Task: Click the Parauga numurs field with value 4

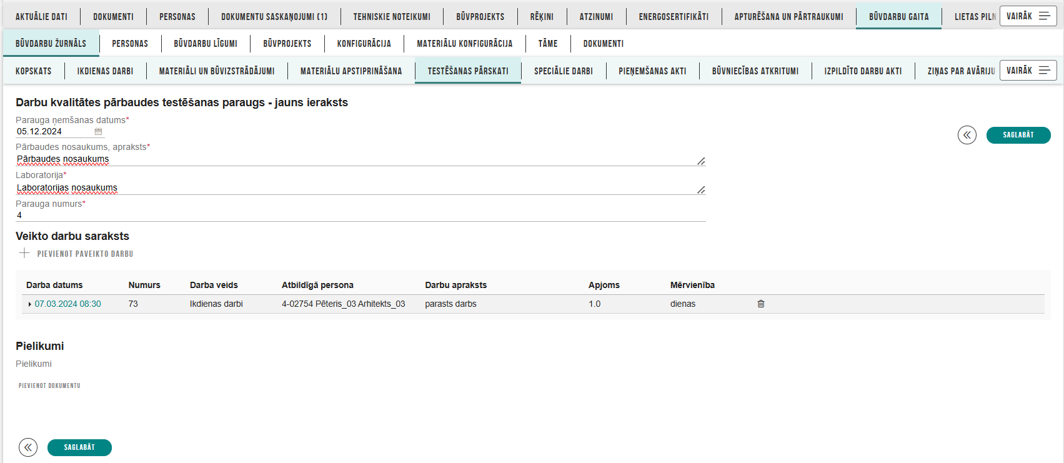Action: (x=360, y=216)
